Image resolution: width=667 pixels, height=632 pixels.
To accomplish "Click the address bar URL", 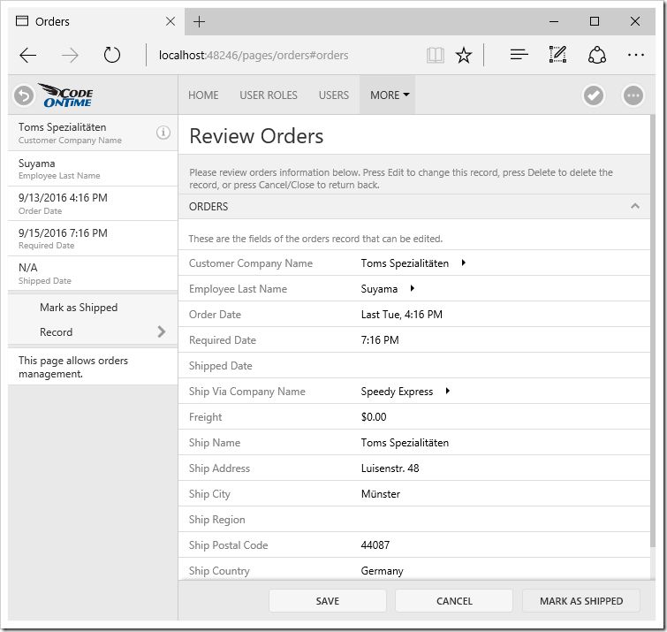I will pyautogui.click(x=254, y=56).
